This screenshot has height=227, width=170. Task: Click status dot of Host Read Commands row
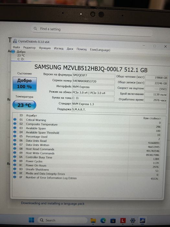[15, 149]
